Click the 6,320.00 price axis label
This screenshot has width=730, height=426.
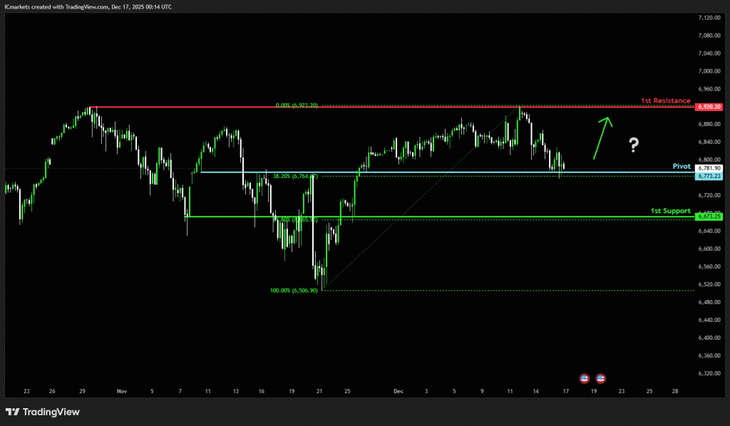710,373
